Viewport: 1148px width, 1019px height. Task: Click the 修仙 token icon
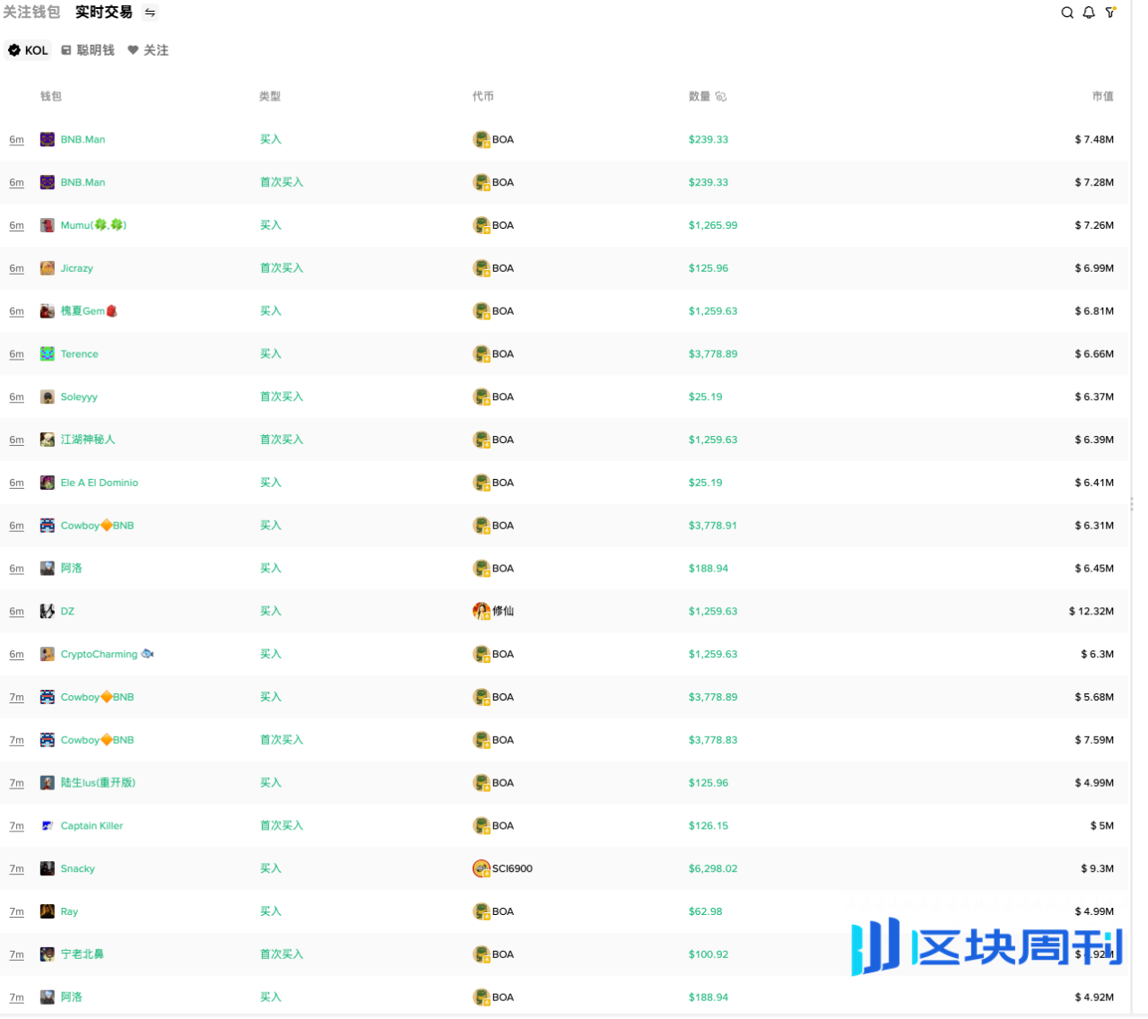pos(482,611)
